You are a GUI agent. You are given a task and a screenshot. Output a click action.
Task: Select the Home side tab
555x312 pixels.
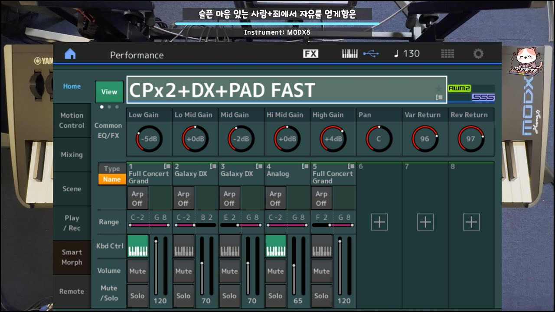pos(72,86)
